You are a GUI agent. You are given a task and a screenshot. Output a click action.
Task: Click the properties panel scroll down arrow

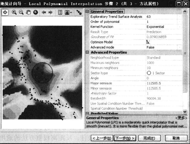coord(185,112)
